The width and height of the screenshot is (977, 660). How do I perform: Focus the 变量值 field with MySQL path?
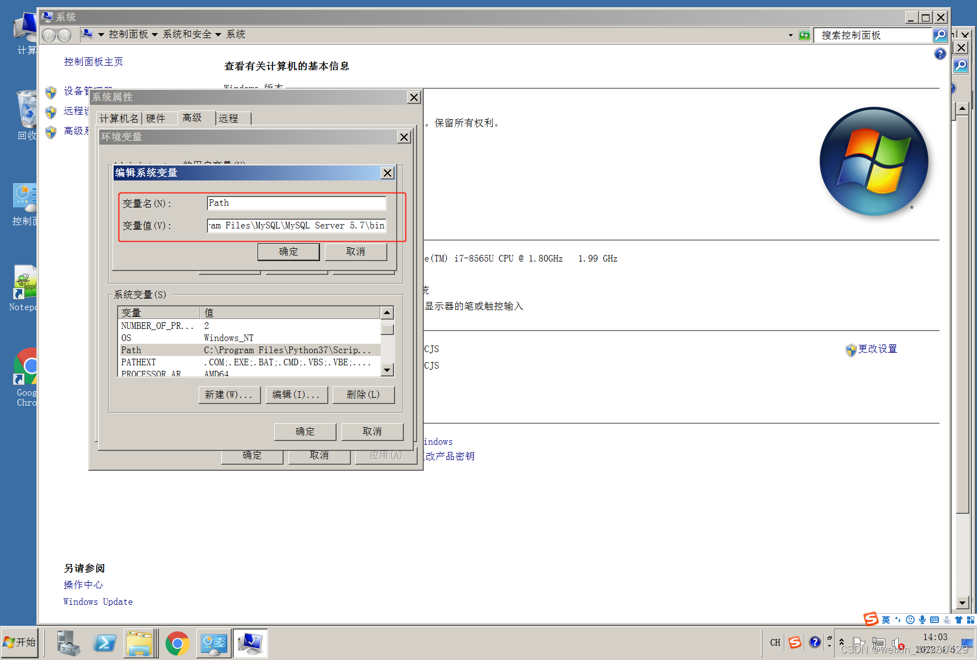pos(297,226)
